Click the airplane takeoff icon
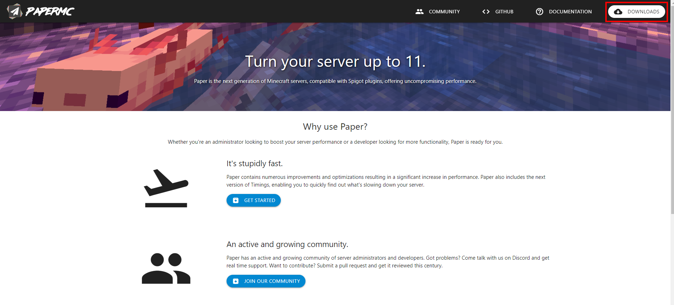 (x=166, y=188)
